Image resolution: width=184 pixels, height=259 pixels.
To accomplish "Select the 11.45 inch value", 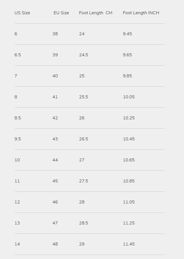I will pyautogui.click(x=129, y=244).
